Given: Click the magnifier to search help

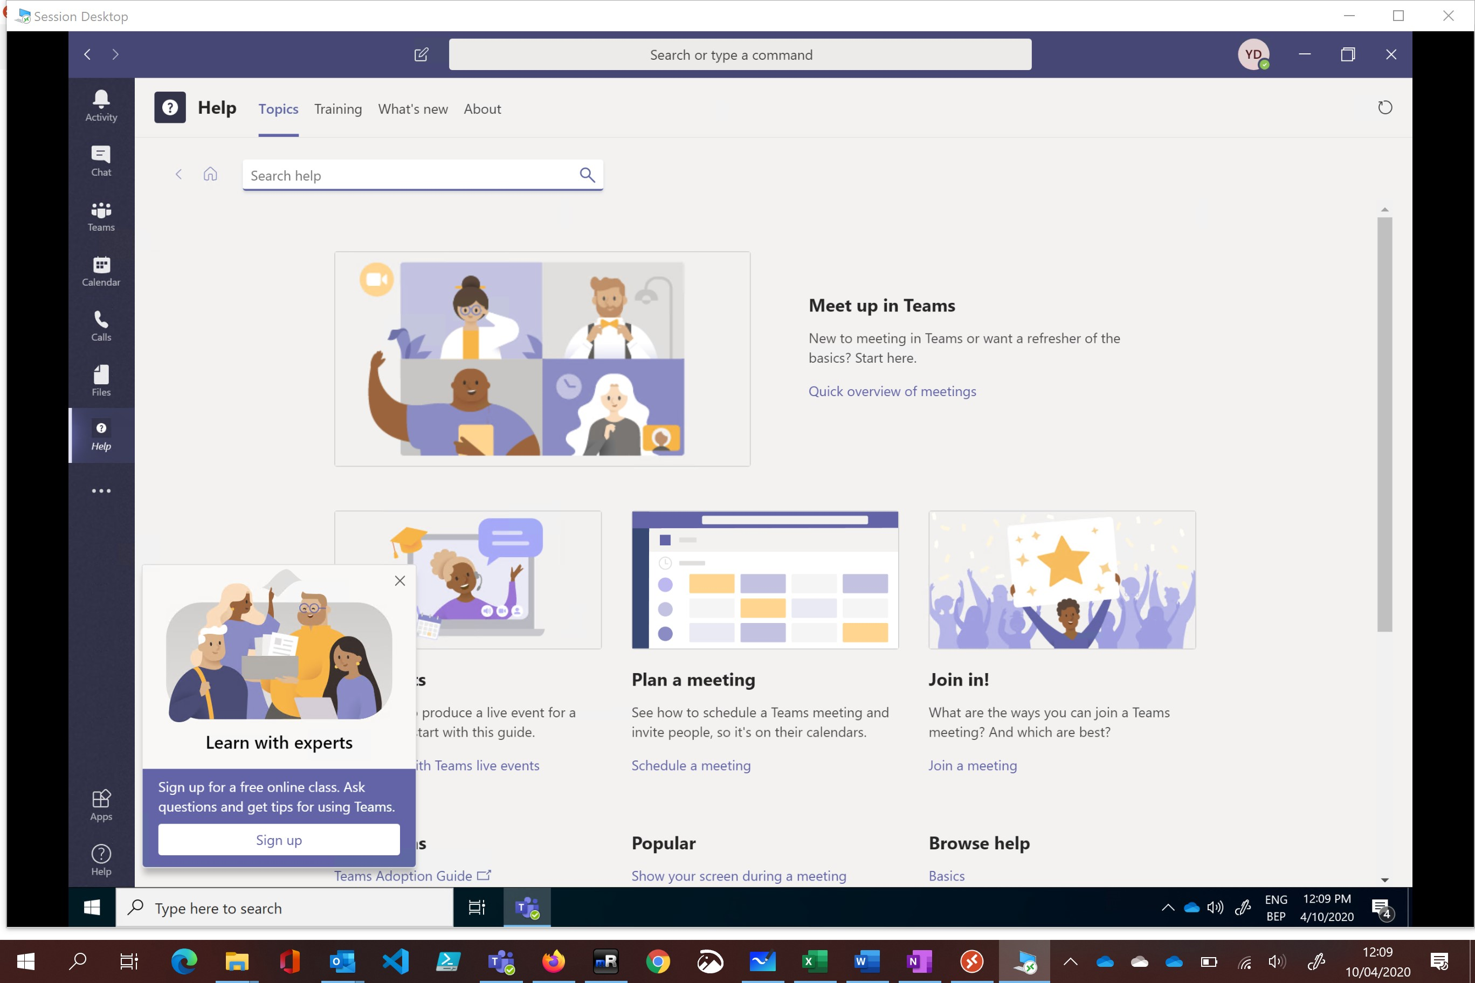Looking at the screenshot, I should (587, 175).
